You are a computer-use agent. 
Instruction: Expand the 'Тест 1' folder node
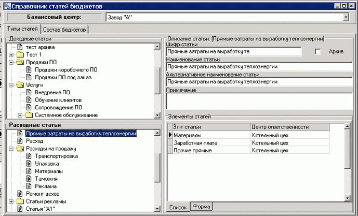click(x=11, y=55)
